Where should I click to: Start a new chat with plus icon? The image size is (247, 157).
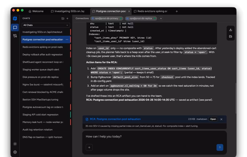(x=68, y=18)
